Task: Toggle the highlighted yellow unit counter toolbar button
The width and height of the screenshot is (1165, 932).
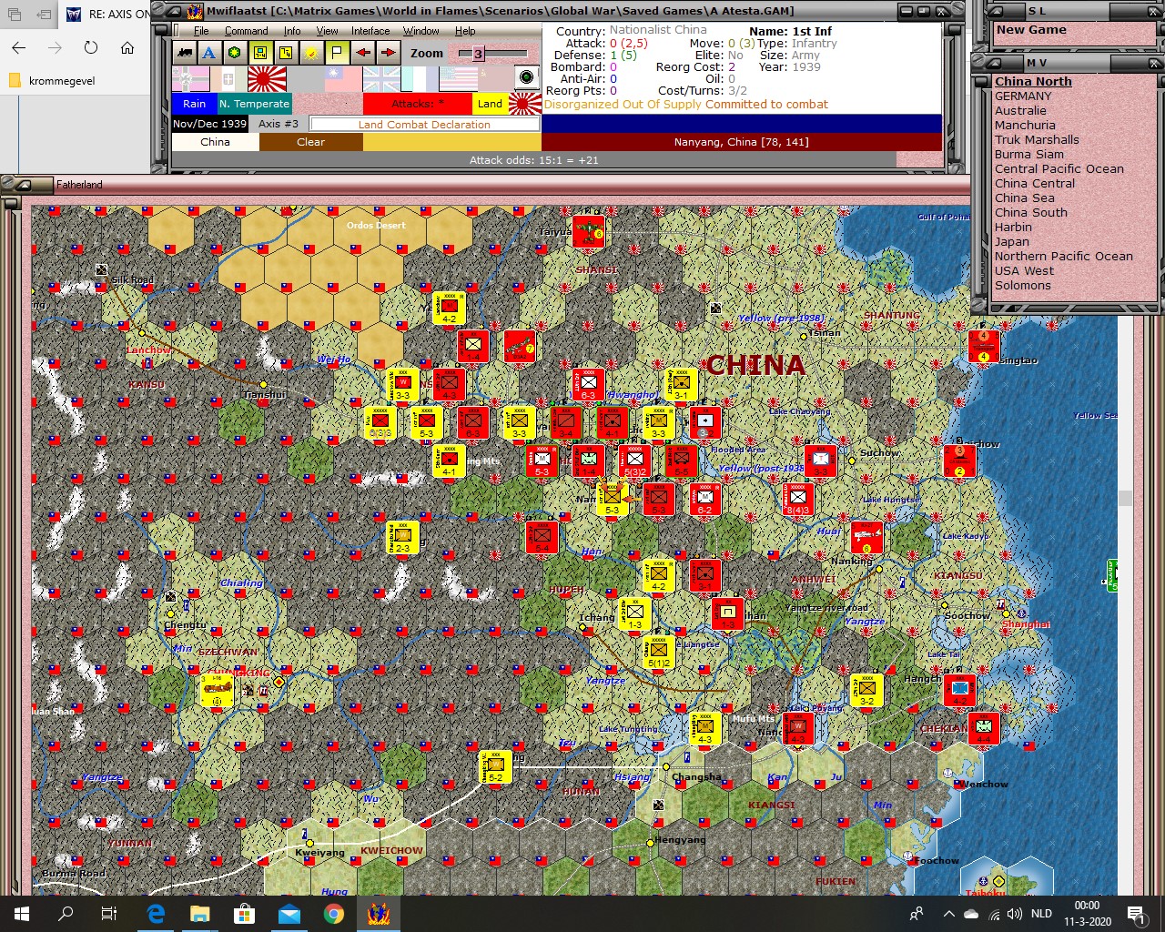Action: pos(260,53)
